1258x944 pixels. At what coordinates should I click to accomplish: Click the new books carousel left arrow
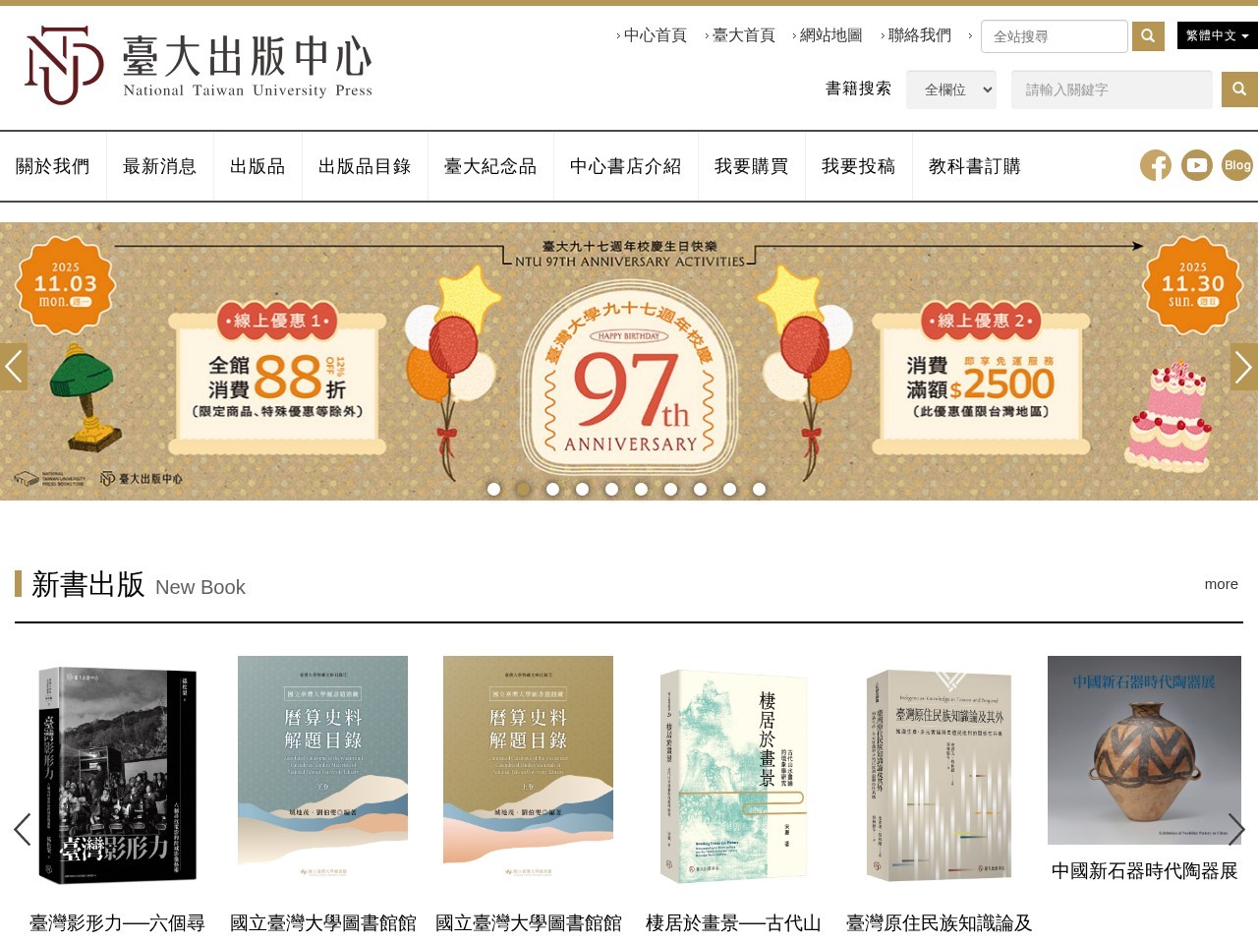[x=23, y=829]
